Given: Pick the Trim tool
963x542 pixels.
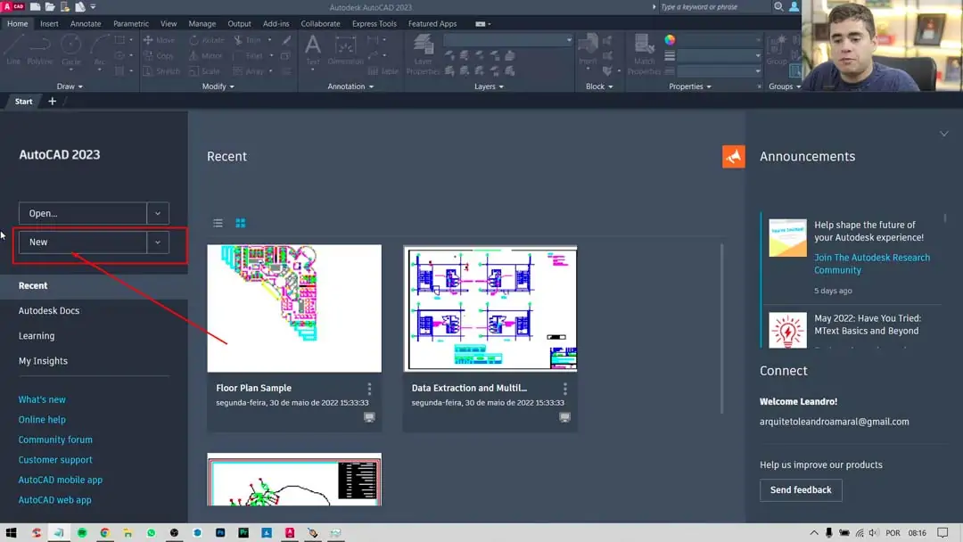Looking at the screenshot, I should pyautogui.click(x=248, y=40).
